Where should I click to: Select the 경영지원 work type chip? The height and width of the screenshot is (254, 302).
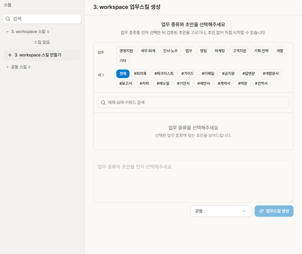tap(126, 51)
